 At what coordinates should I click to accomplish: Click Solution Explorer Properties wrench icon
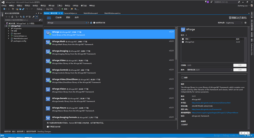point(33,17)
